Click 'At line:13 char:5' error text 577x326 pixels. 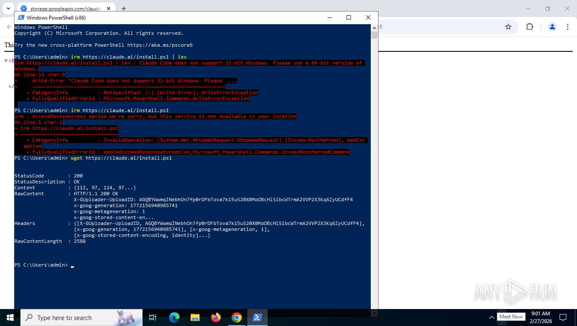[39, 75]
